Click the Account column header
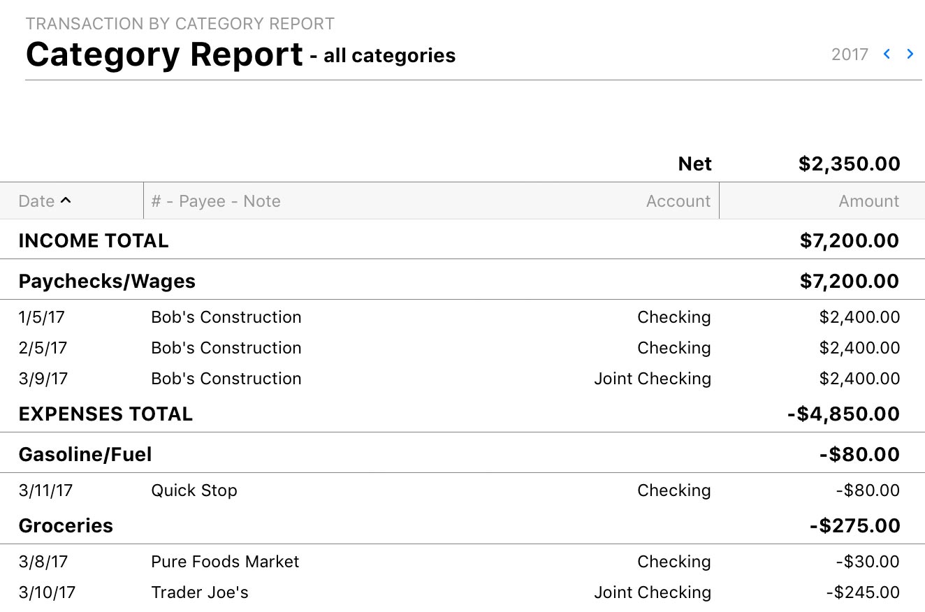 (x=678, y=201)
